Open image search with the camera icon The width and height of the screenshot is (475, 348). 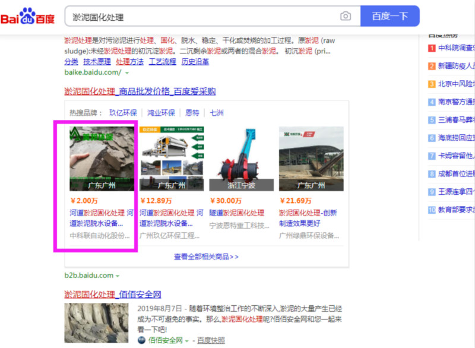tap(346, 16)
